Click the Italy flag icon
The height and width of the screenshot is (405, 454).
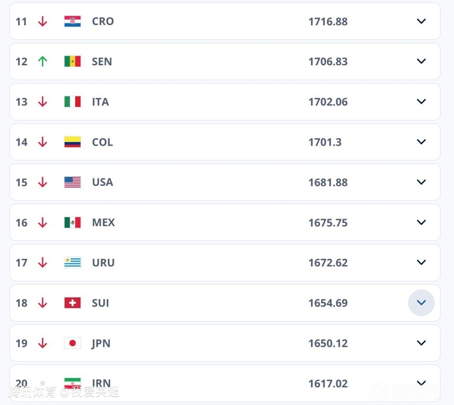pos(72,102)
